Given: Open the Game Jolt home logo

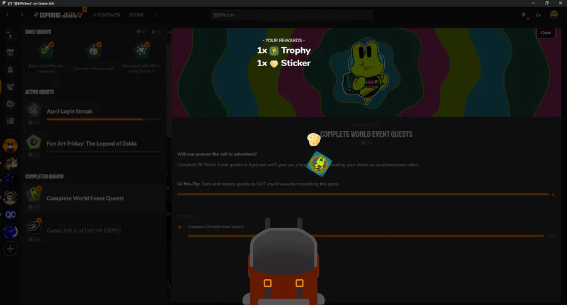Looking at the screenshot, I should [58, 15].
